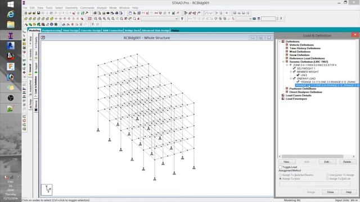
Task: Collapse the Definitions root node
Action: coord(280,42)
